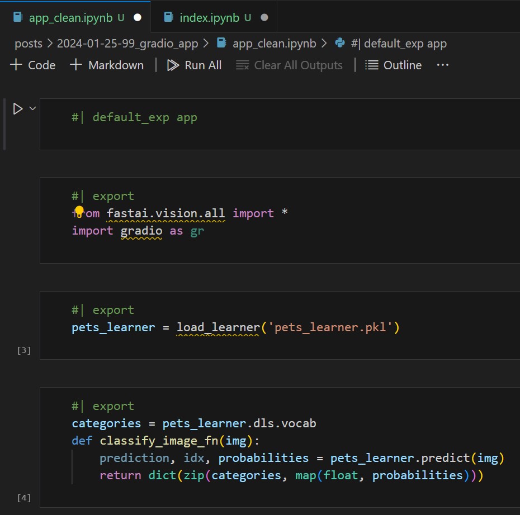Expand breadcrumb chevron after app_clean.ipynb
The height and width of the screenshot is (515, 520).
click(324, 43)
